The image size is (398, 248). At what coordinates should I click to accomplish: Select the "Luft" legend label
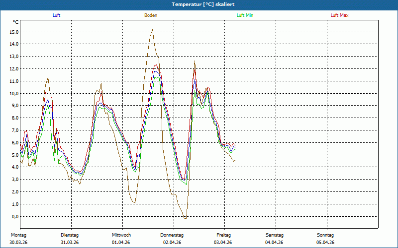pos(57,15)
